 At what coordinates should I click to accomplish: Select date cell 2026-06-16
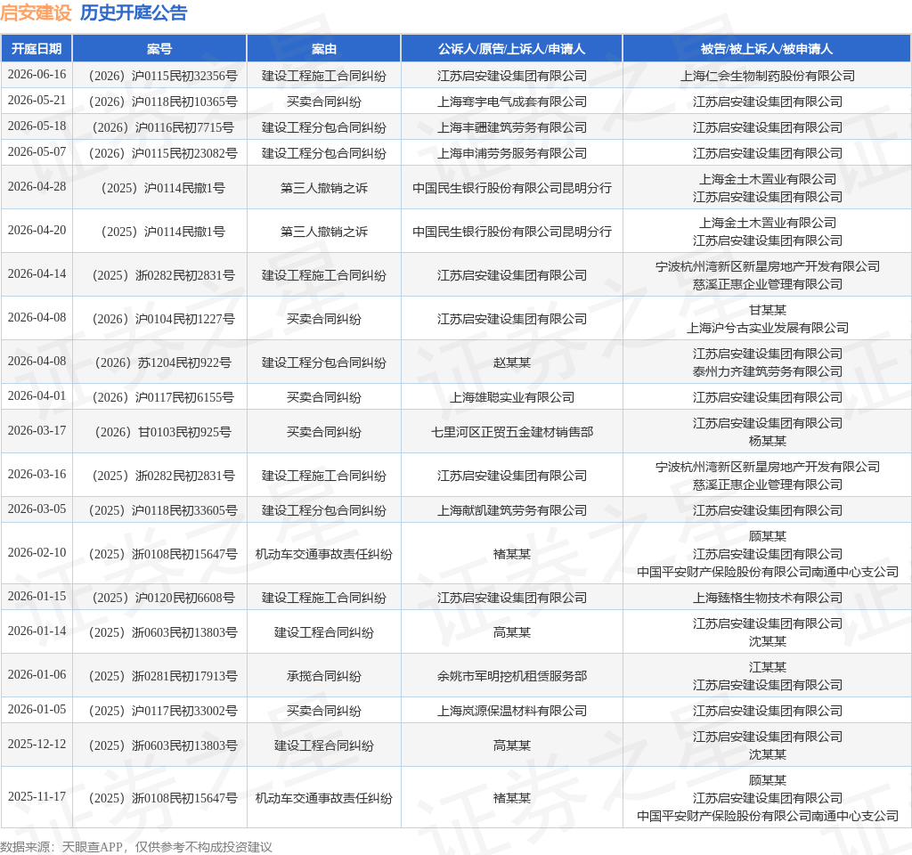[x=37, y=75]
